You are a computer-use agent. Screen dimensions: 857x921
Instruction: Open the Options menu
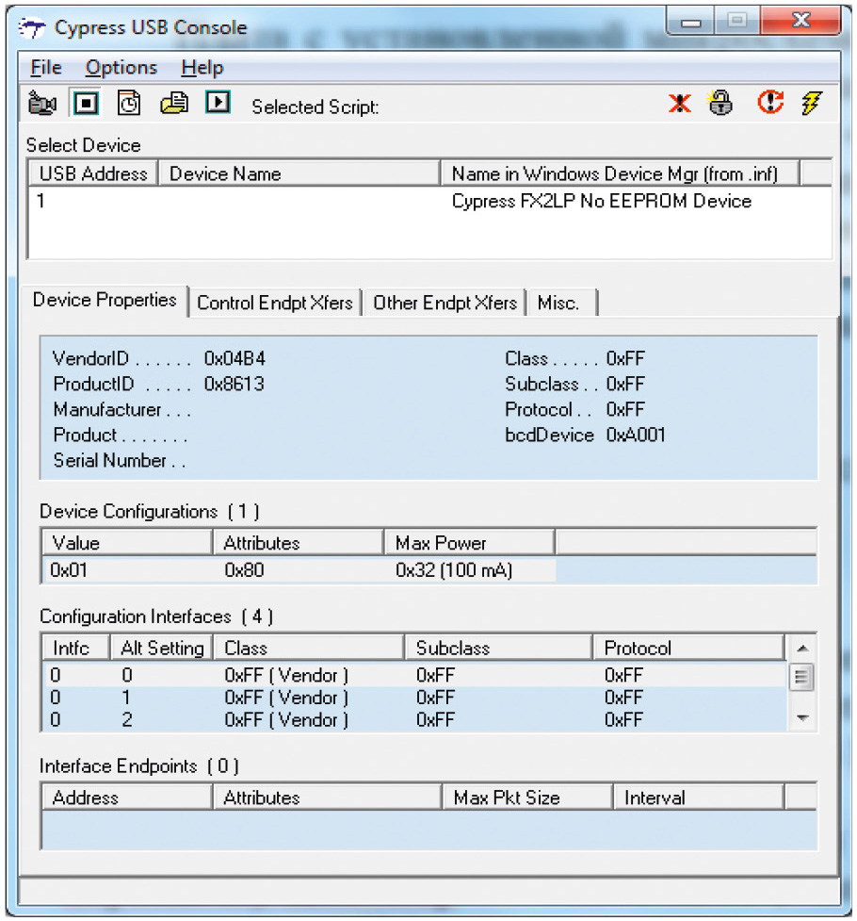pyautogui.click(x=121, y=68)
